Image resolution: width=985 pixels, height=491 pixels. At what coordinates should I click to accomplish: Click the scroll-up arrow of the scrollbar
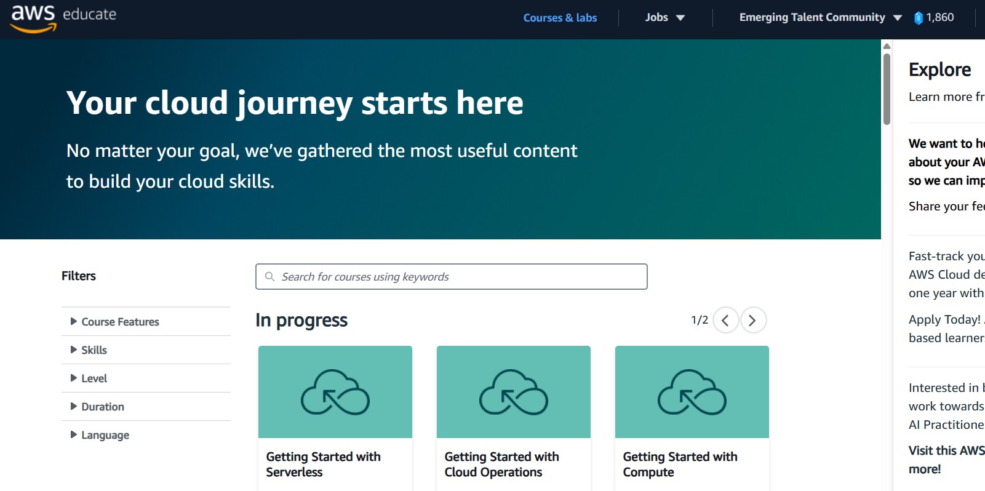887,46
